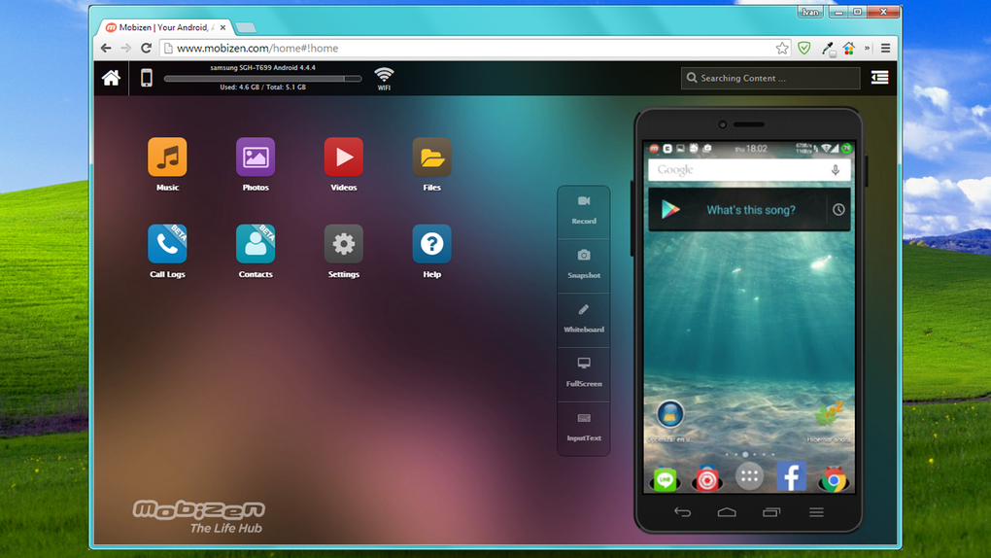The width and height of the screenshot is (991, 558).
Task: Open the InputText keyboard tool
Action: click(583, 429)
